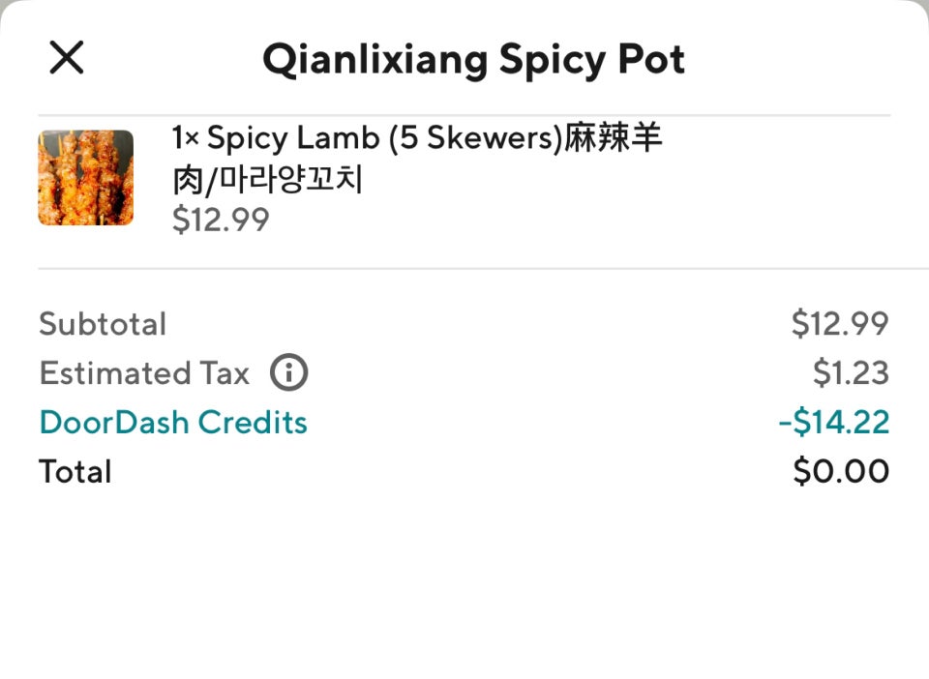Click the gray $12.99 price under the item

[x=221, y=220]
